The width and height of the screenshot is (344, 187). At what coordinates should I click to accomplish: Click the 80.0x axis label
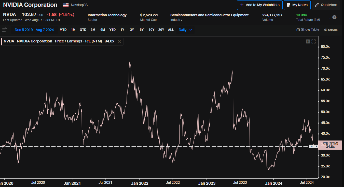[x=325, y=46]
